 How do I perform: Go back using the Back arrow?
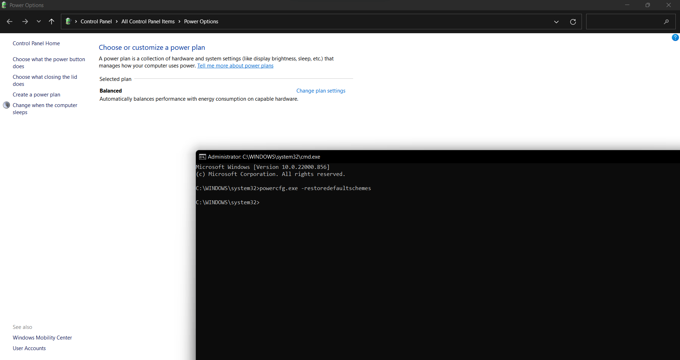[10, 22]
